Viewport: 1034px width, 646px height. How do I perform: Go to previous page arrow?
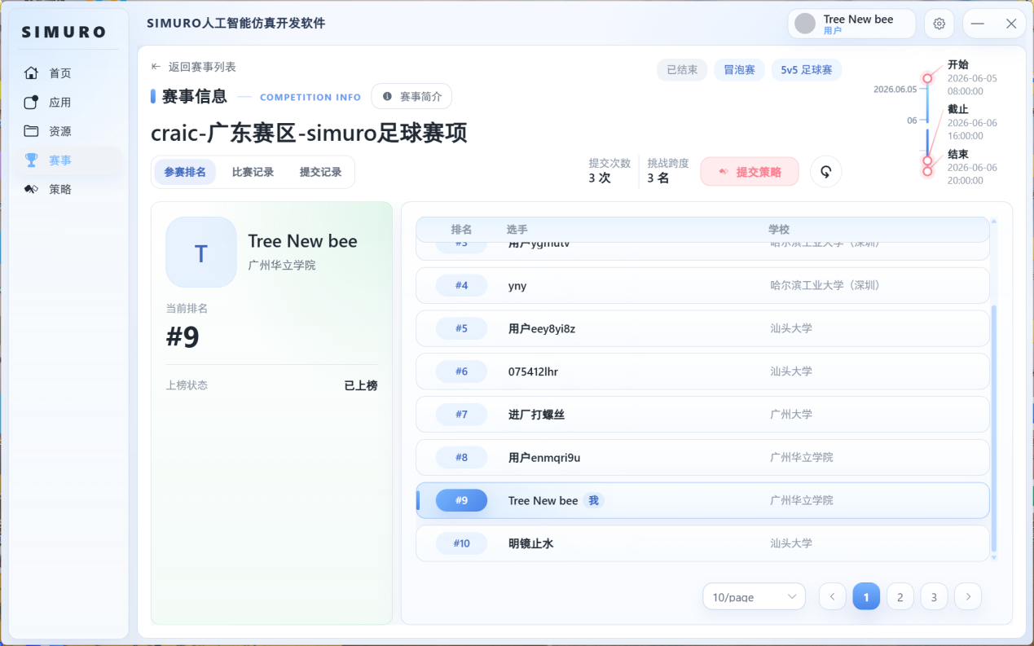tap(832, 596)
